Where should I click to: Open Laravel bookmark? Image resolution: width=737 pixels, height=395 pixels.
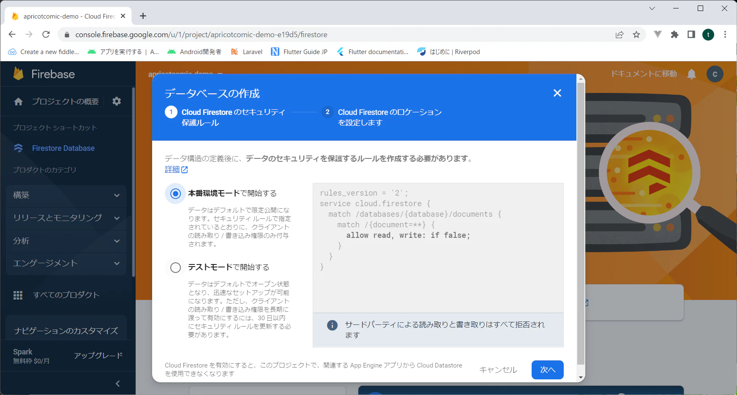pos(247,52)
